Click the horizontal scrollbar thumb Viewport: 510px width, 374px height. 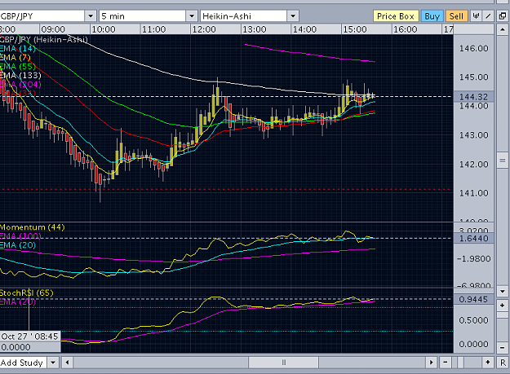coord(284,363)
